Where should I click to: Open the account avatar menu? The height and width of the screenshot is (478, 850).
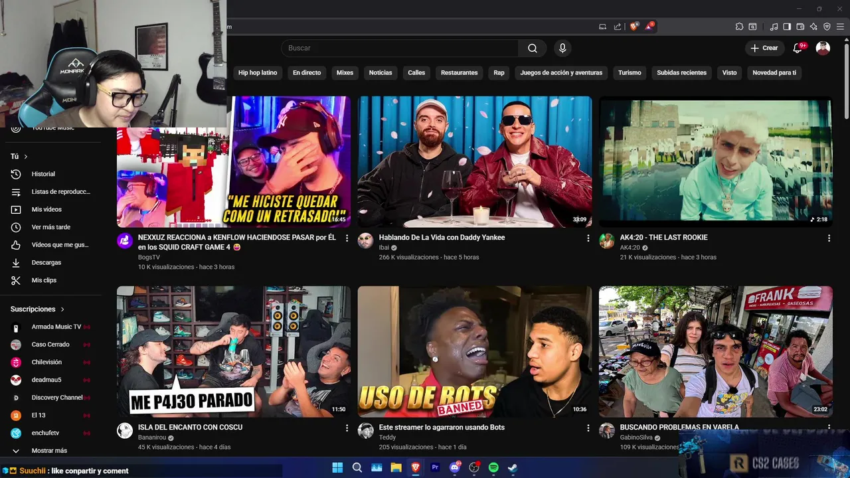(823, 48)
